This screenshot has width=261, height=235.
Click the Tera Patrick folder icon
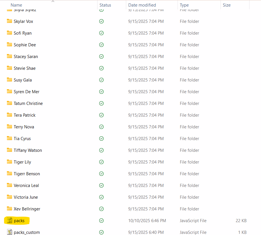click(x=9, y=115)
